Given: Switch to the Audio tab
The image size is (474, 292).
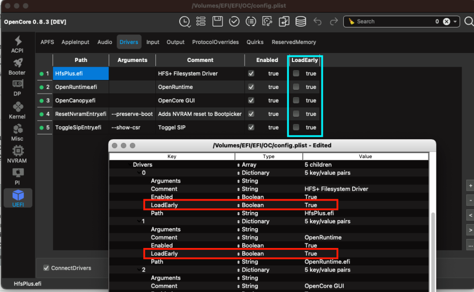Looking at the screenshot, I should 105,42.
